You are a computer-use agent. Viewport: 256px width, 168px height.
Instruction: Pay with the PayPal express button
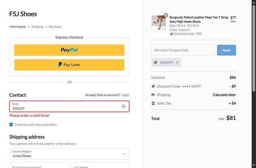[x=69, y=50]
